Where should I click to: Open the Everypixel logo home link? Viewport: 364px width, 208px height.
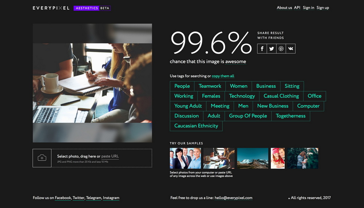pos(51,8)
